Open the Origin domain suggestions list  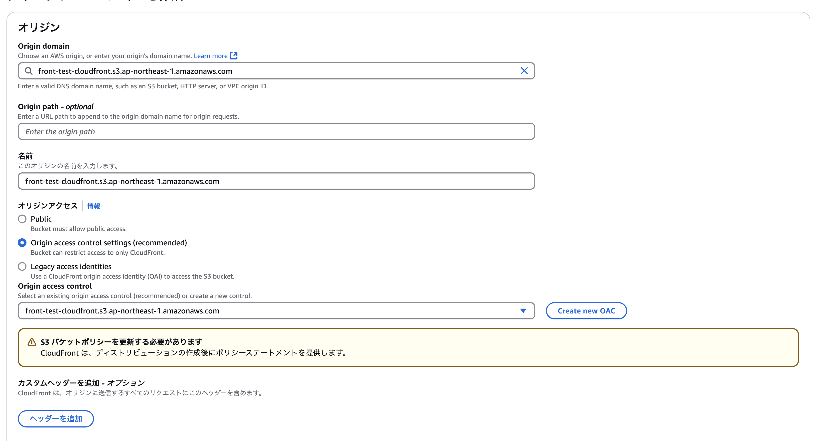pyautogui.click(x=275, y=71)
